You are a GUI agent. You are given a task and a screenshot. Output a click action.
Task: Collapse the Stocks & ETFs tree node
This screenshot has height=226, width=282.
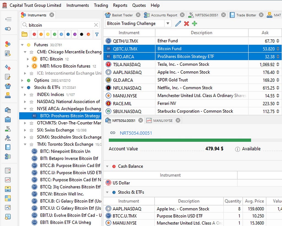pyautogui.click(x=22, y=88)
